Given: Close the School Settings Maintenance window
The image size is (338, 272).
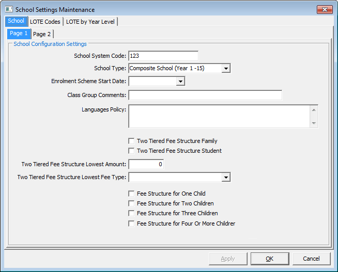Looking at the screenshot, I should click(325, 9).
